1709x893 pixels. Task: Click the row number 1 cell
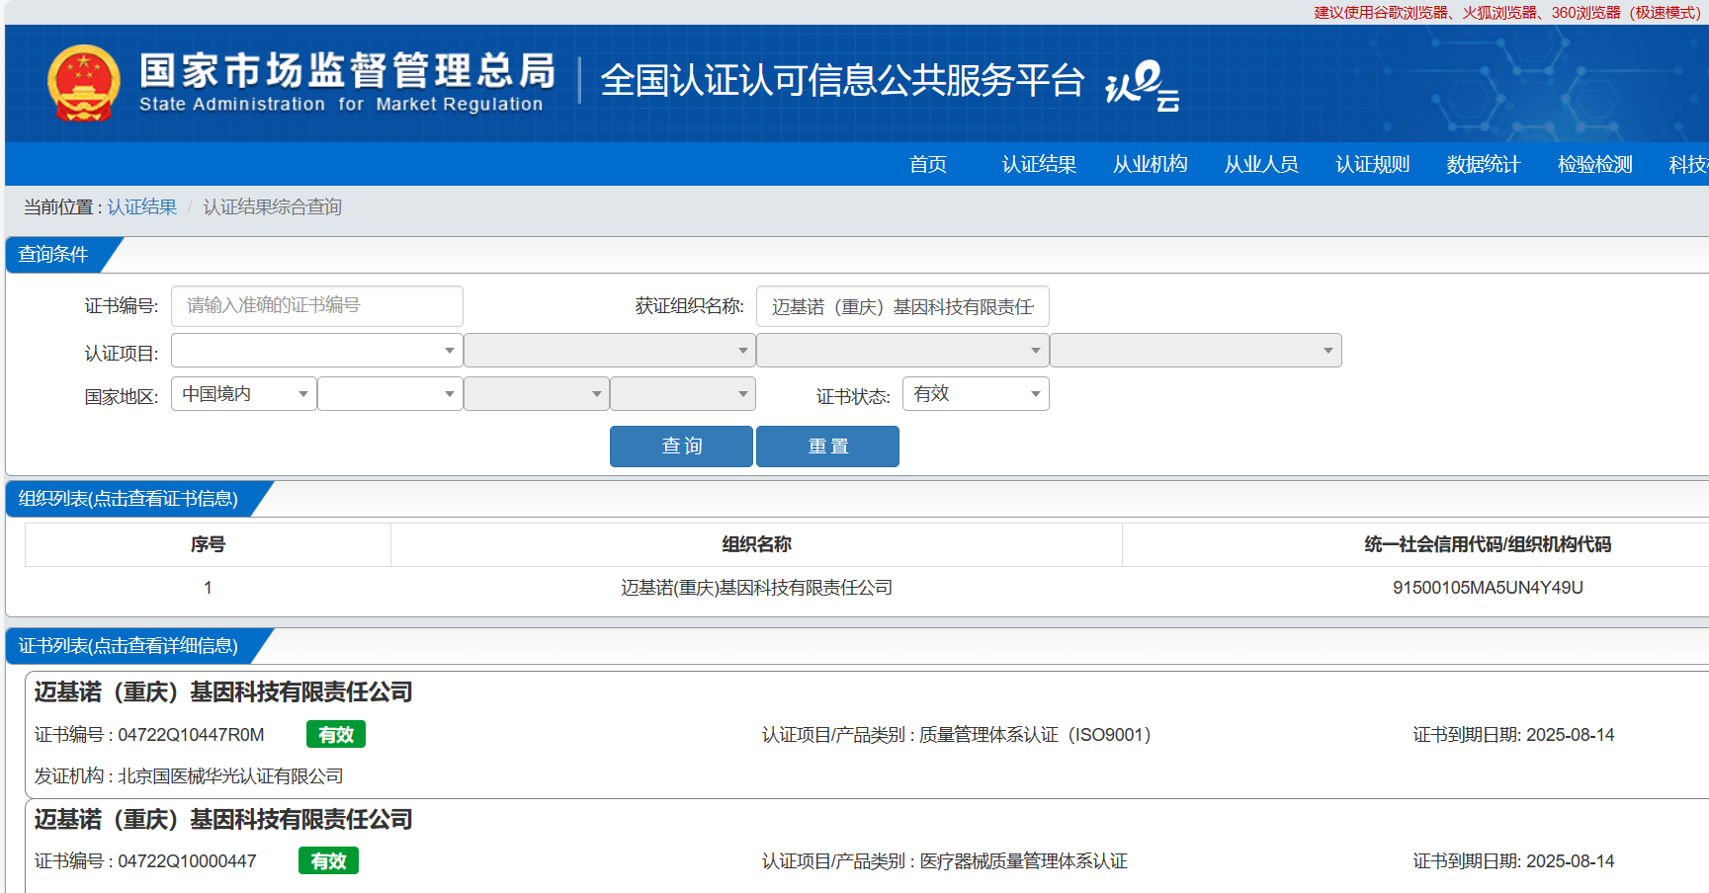coord(208,588)
